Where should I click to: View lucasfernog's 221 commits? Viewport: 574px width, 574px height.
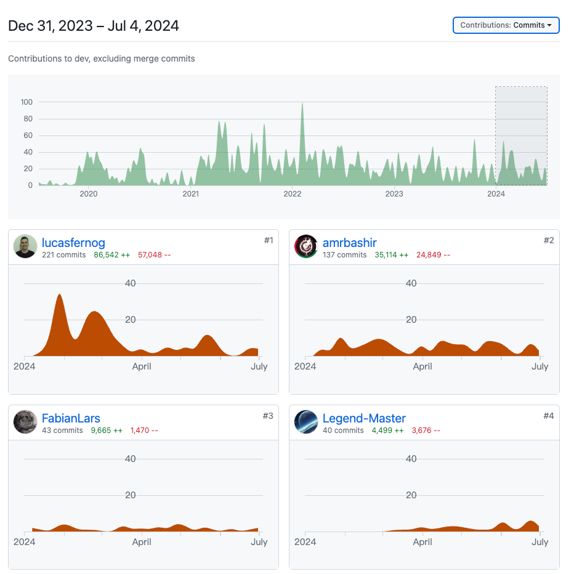pyautogui.click(x=63, y=255)
